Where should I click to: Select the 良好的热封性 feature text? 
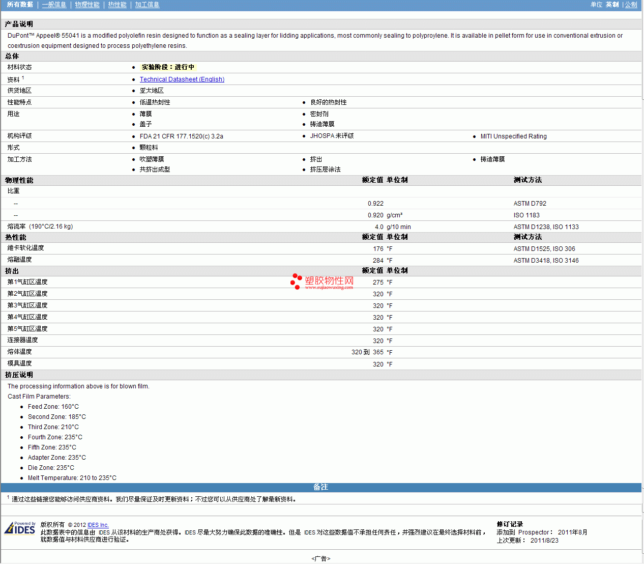[x=329, y=102]
